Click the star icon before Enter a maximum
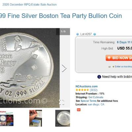Image resolution: width=132 pixels, height=132 pixels. (x=113, y=67)
